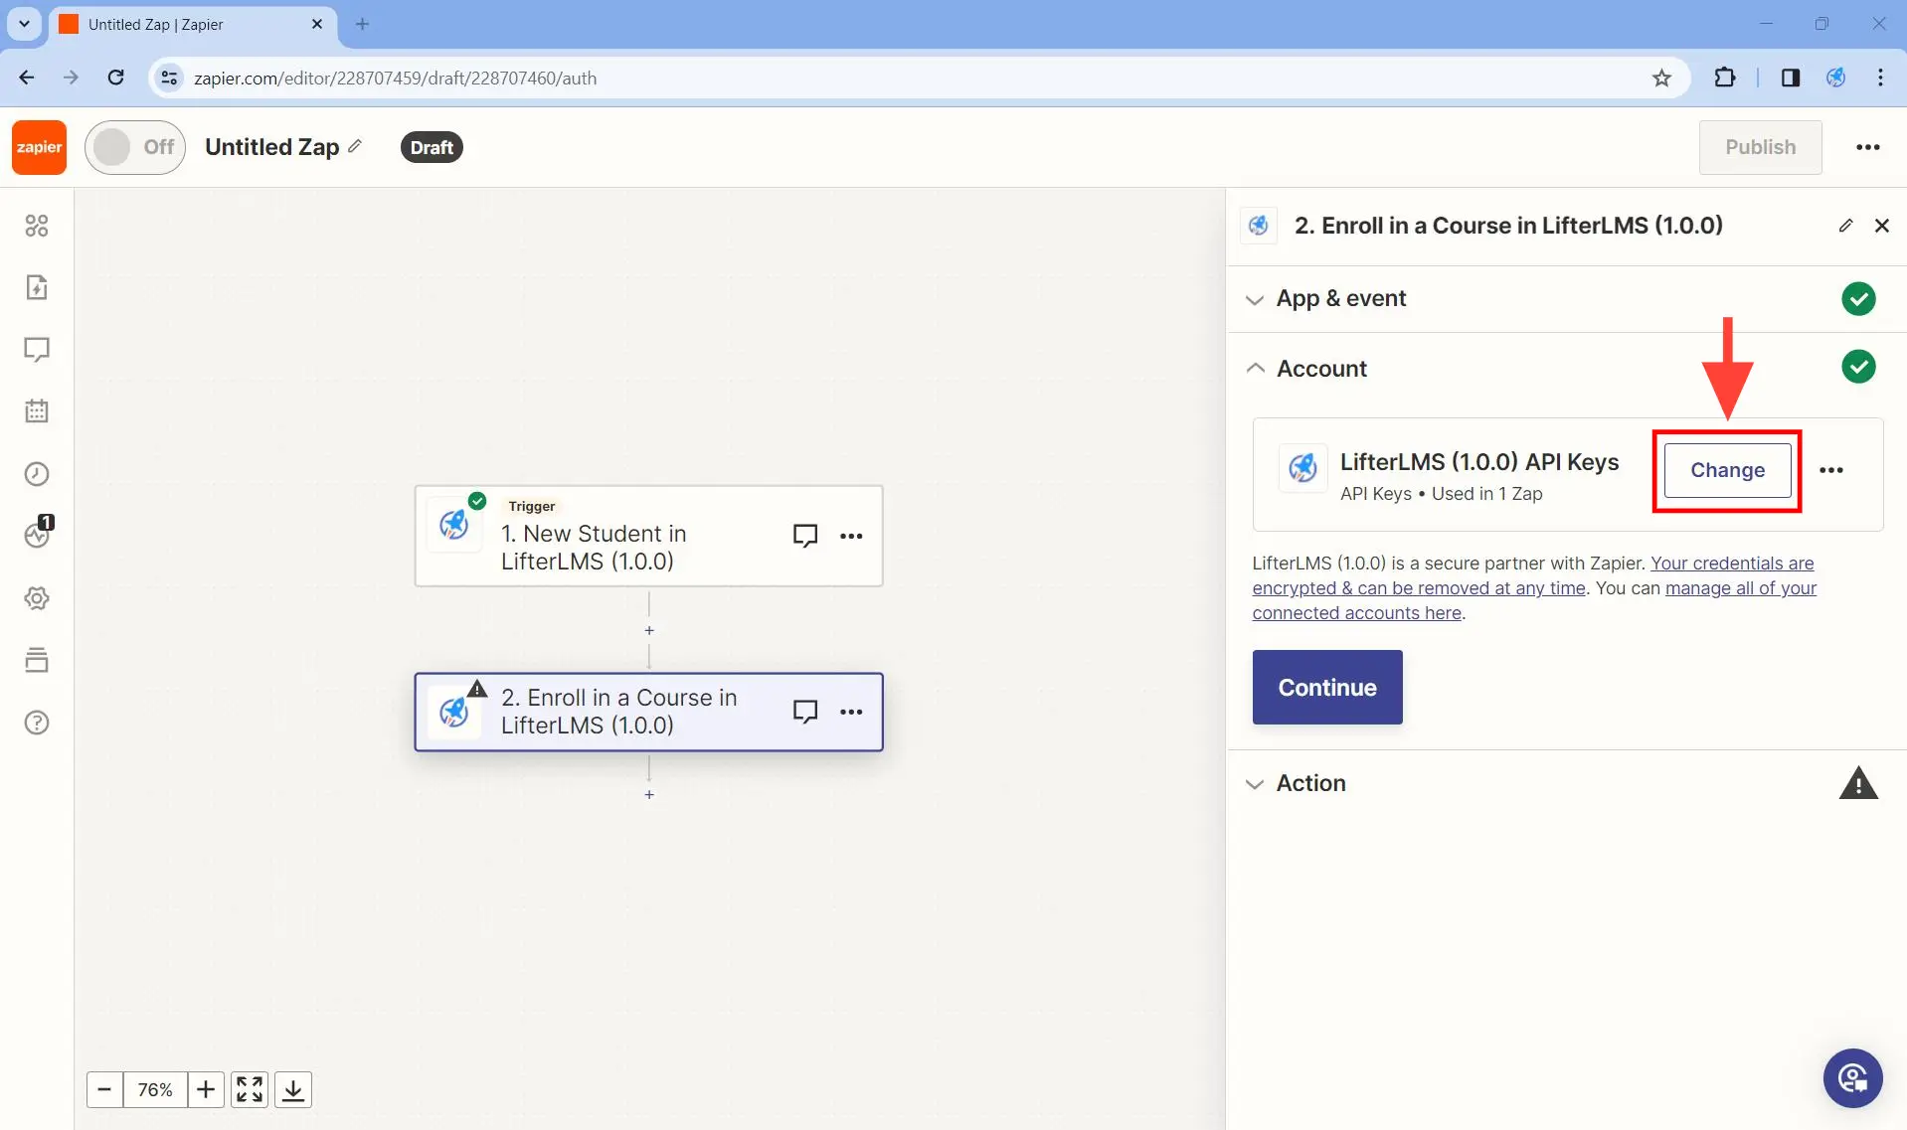Zoom out the canvas with minus button
Screen dimensions: 1907x1130
tap(104, 1089)
